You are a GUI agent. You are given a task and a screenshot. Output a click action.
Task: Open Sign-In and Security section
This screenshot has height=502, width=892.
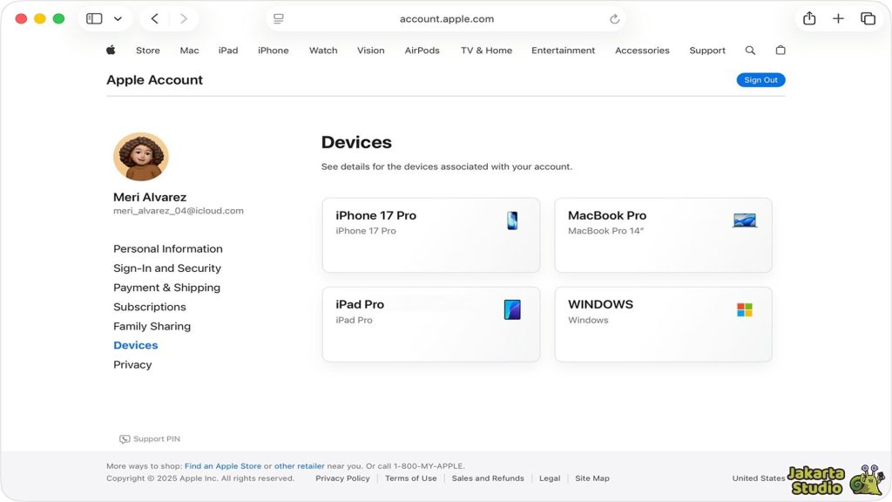(x=167, y=268)
